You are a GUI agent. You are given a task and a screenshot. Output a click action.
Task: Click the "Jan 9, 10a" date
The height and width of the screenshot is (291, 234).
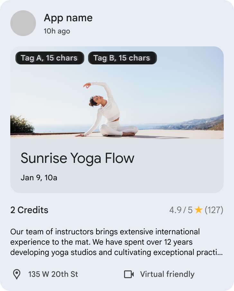39,177
